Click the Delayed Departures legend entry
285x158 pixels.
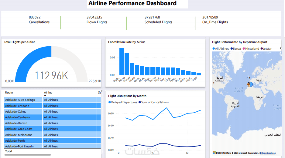click(123, 102)
